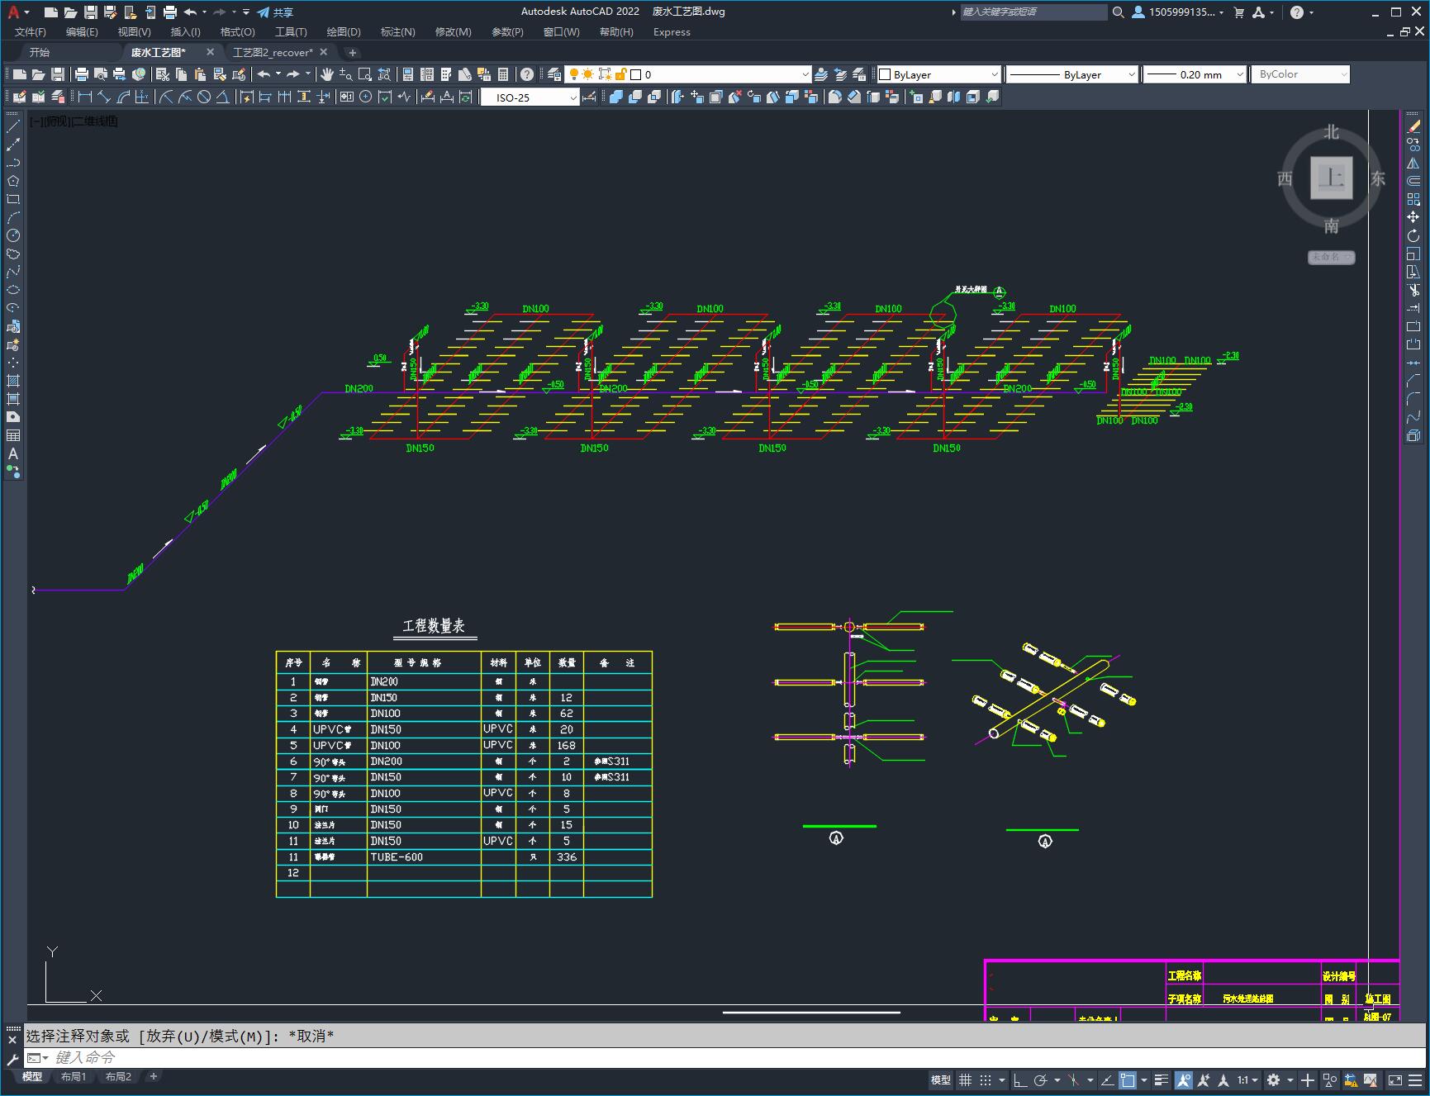The image size is (1430, 1096).
Task: Select the Multiline Text A tool
Action: (x=13, y=453)
